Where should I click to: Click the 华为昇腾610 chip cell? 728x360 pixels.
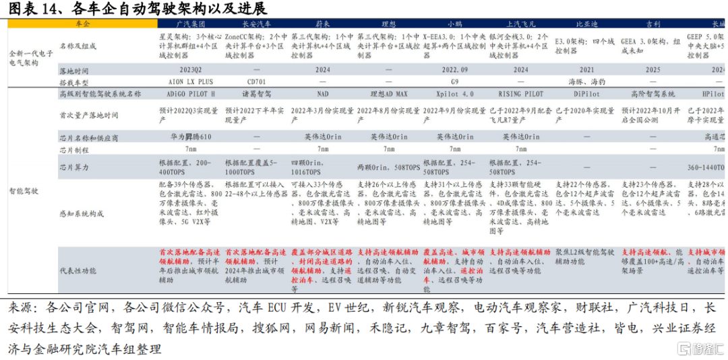click(190, 137)
